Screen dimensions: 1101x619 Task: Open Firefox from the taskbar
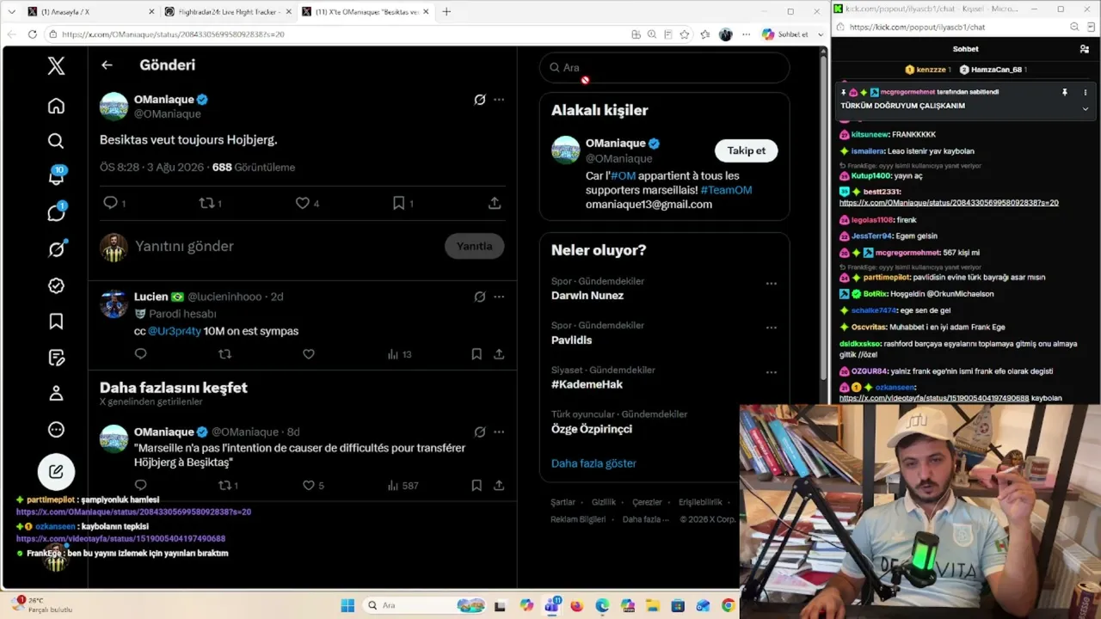point(576,605)
